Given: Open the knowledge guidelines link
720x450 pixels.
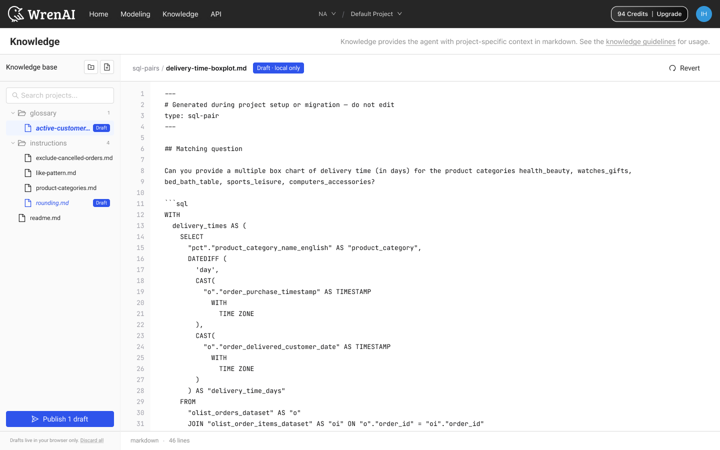Looking at the screenshot, I should click(x=640, y=41).
